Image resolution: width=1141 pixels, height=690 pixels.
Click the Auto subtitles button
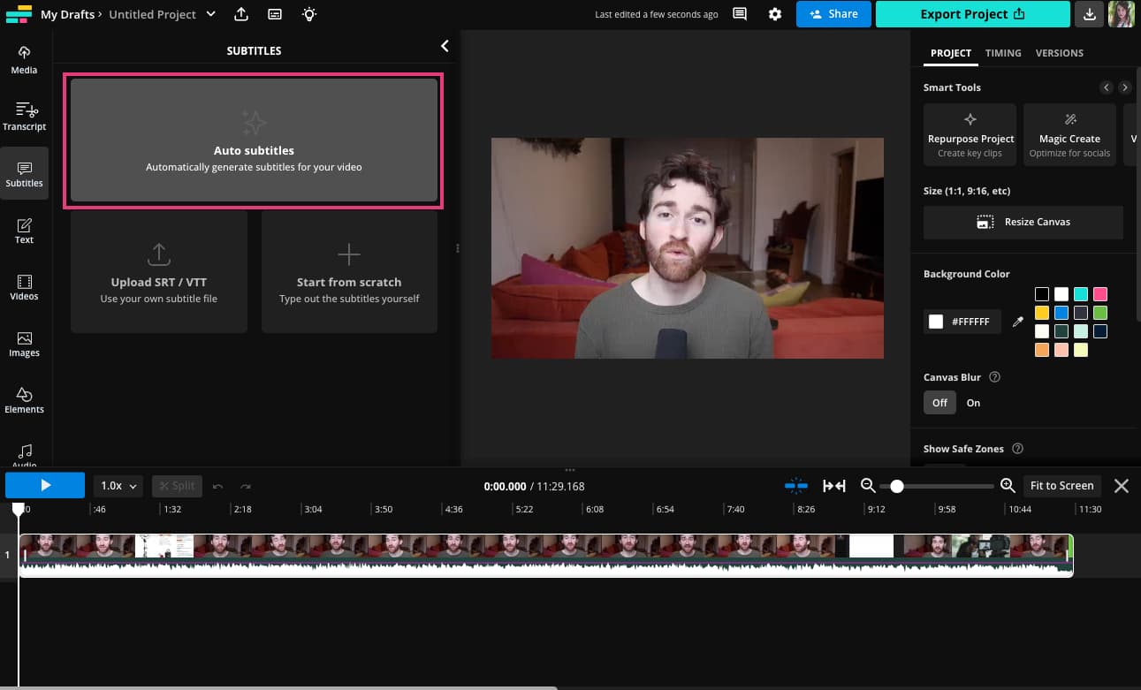tap(254, 140)
